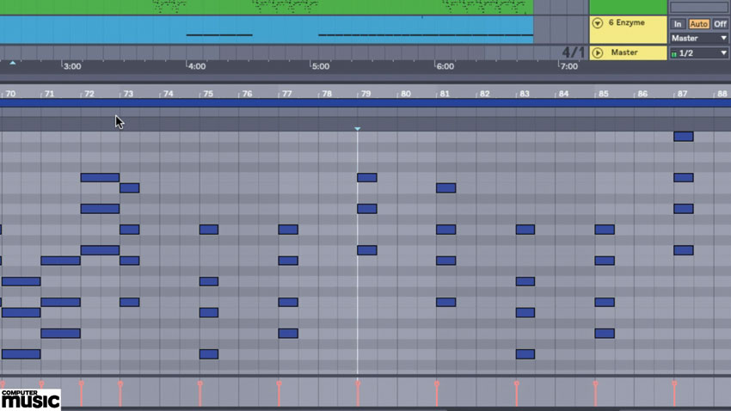Screen dimensions: 731x411
Task: Select the lowest note at bar 77
Action: click(288, 333)
